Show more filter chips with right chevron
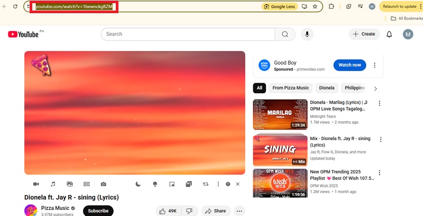The width and height of the screenshot is (423, 216). 375,89
